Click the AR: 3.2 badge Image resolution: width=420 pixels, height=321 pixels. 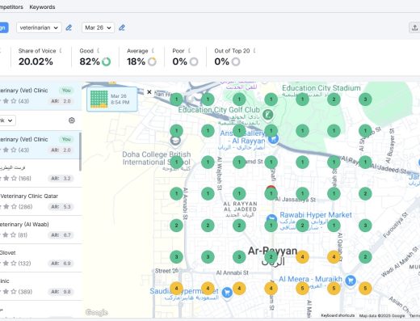coord(61,179)
